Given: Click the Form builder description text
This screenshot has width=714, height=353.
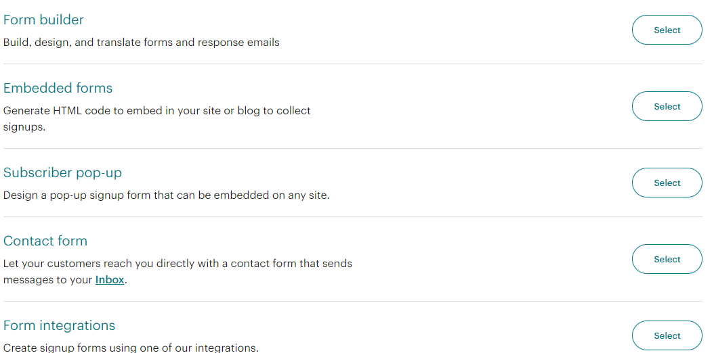Looking at the screenshot, I should pyautogui.click(x=141, y=43).
